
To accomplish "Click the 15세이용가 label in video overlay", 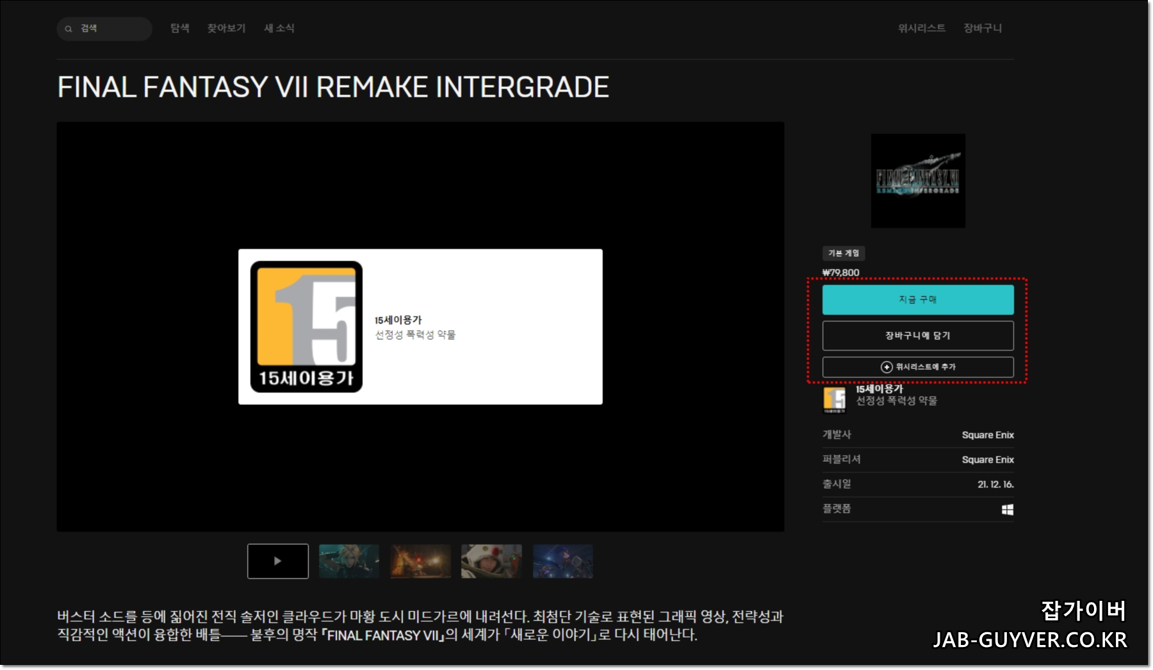I will pos(398,320).
